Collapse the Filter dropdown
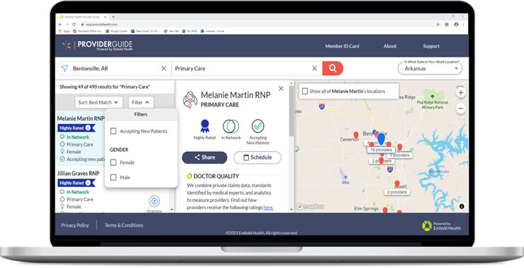Image resolution: width=524 pixels, height=268 pixels. (x=140, y=102)
